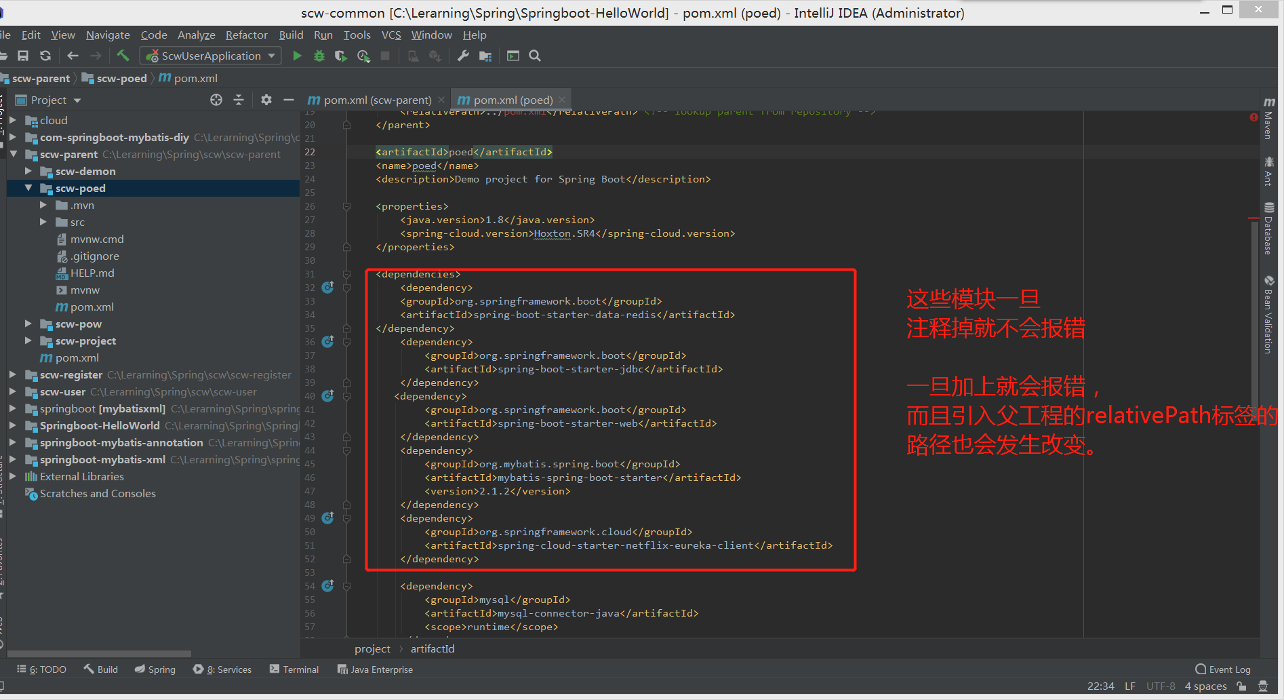Hide the Project panel with minus icon
Image resolution: width=1284 pixels, height=700 pixels.
point(289,100)
